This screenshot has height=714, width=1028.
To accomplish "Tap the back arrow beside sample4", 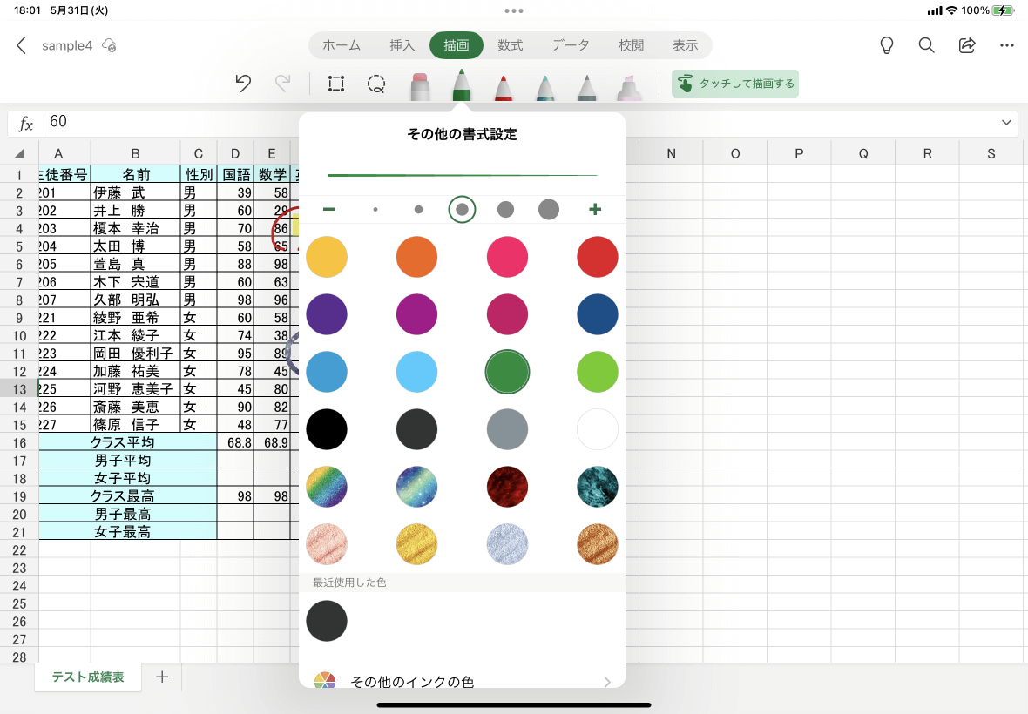I will click(x=21, y=45).
